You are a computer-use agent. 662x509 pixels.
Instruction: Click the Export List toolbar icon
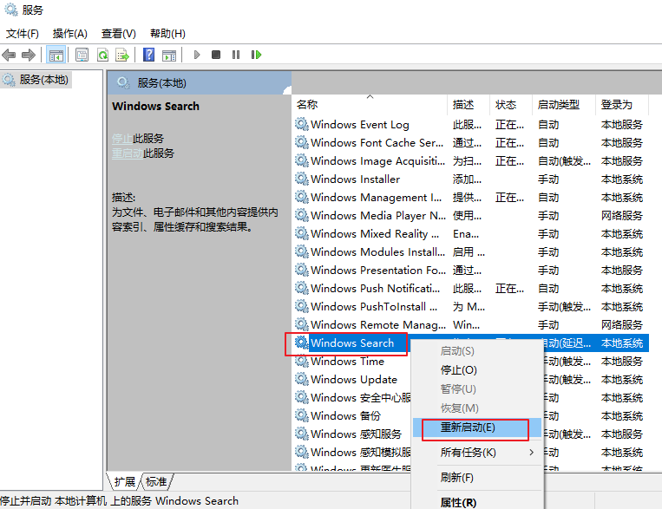[x=122, y=55]
